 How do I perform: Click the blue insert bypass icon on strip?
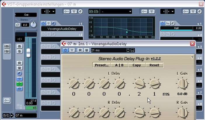tap(19, 79)
